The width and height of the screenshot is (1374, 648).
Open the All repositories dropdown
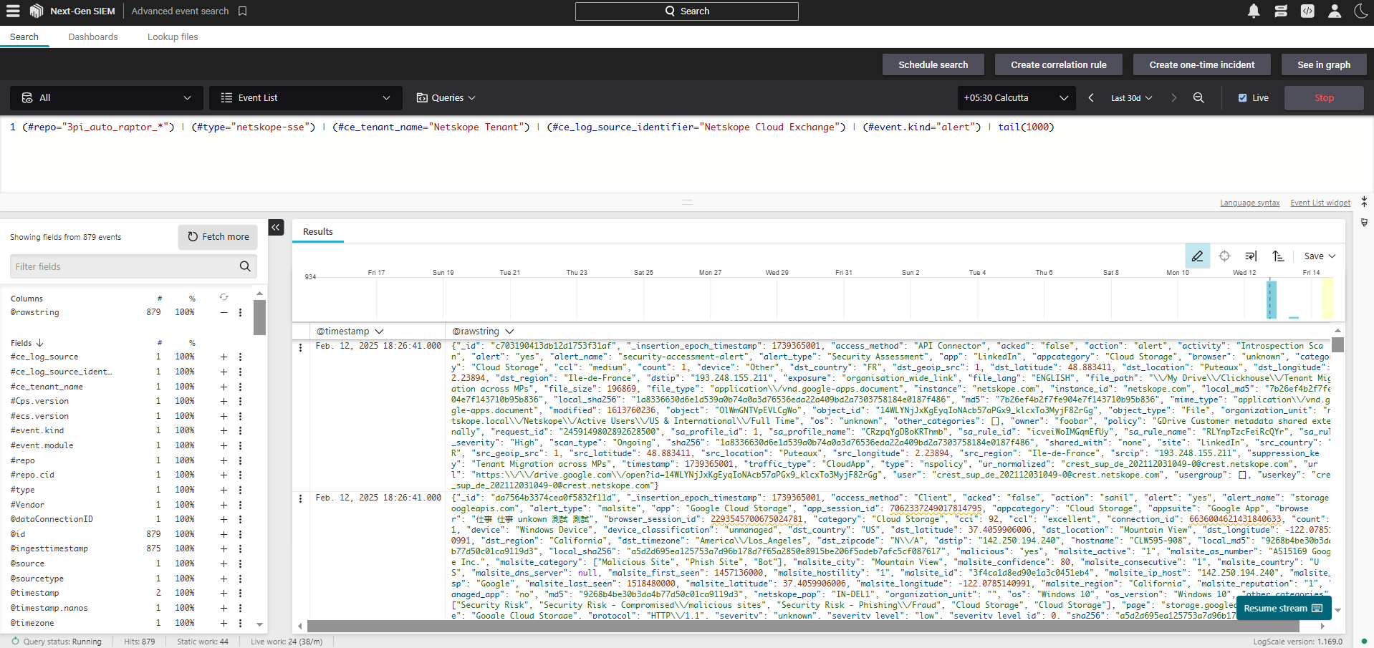tap(106, 97)
